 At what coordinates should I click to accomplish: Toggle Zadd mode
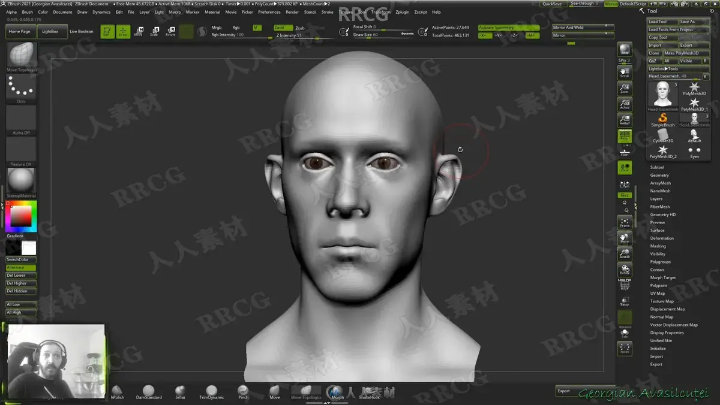coord(283,28)
